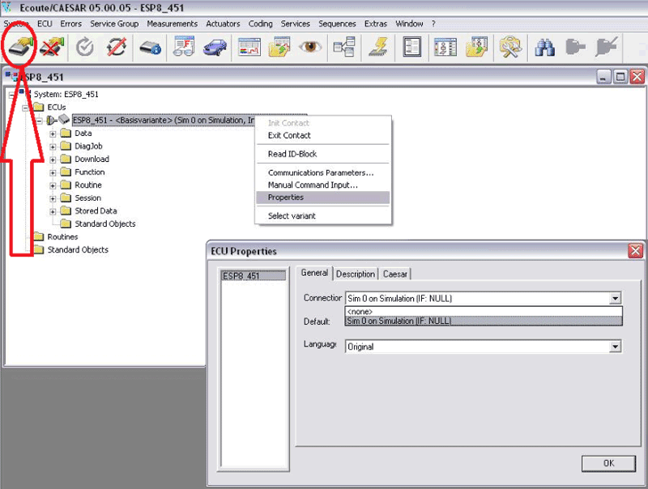The width and height of the screenshot is (648, 489).
Task: Click the eye toolbar icon
Action: click(x=310, y=46)
